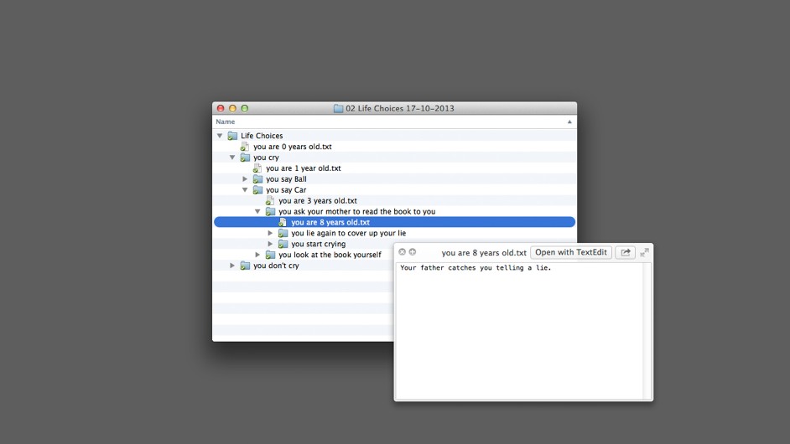The width and height of the screenshot is (790, 444).
Task: Expand the 'you don't cry' folder
Action: pyautogui.click(x=232, y=266)
